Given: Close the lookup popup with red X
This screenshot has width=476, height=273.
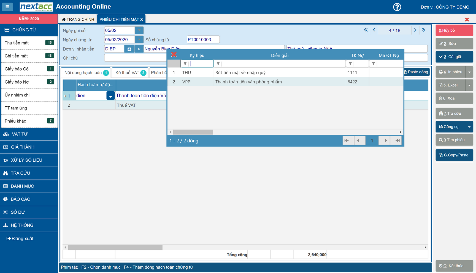Looking at the screenshot, I should [174, 55].
